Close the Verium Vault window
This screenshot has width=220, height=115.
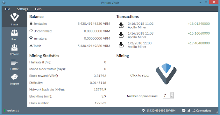[214, 2]
